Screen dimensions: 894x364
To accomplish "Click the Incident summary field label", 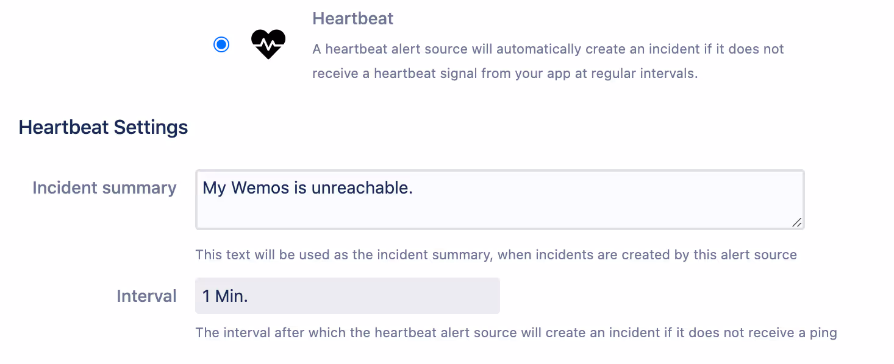I will [104, 187].
